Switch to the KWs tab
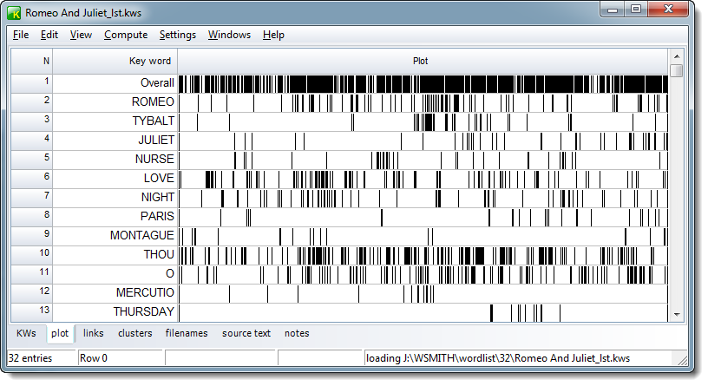The image size is (708, 386). 27,333
